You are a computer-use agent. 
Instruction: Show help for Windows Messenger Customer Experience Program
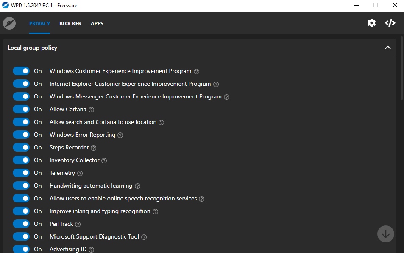pyautogui.click(x=226, y=97)
